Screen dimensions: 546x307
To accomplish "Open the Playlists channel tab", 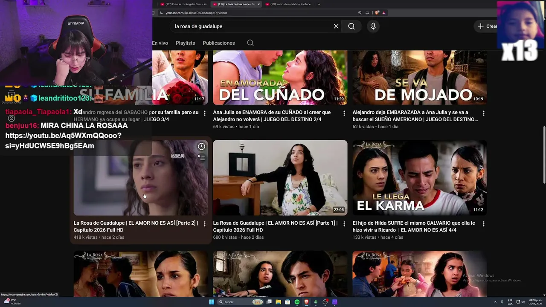I will point(185,43).
